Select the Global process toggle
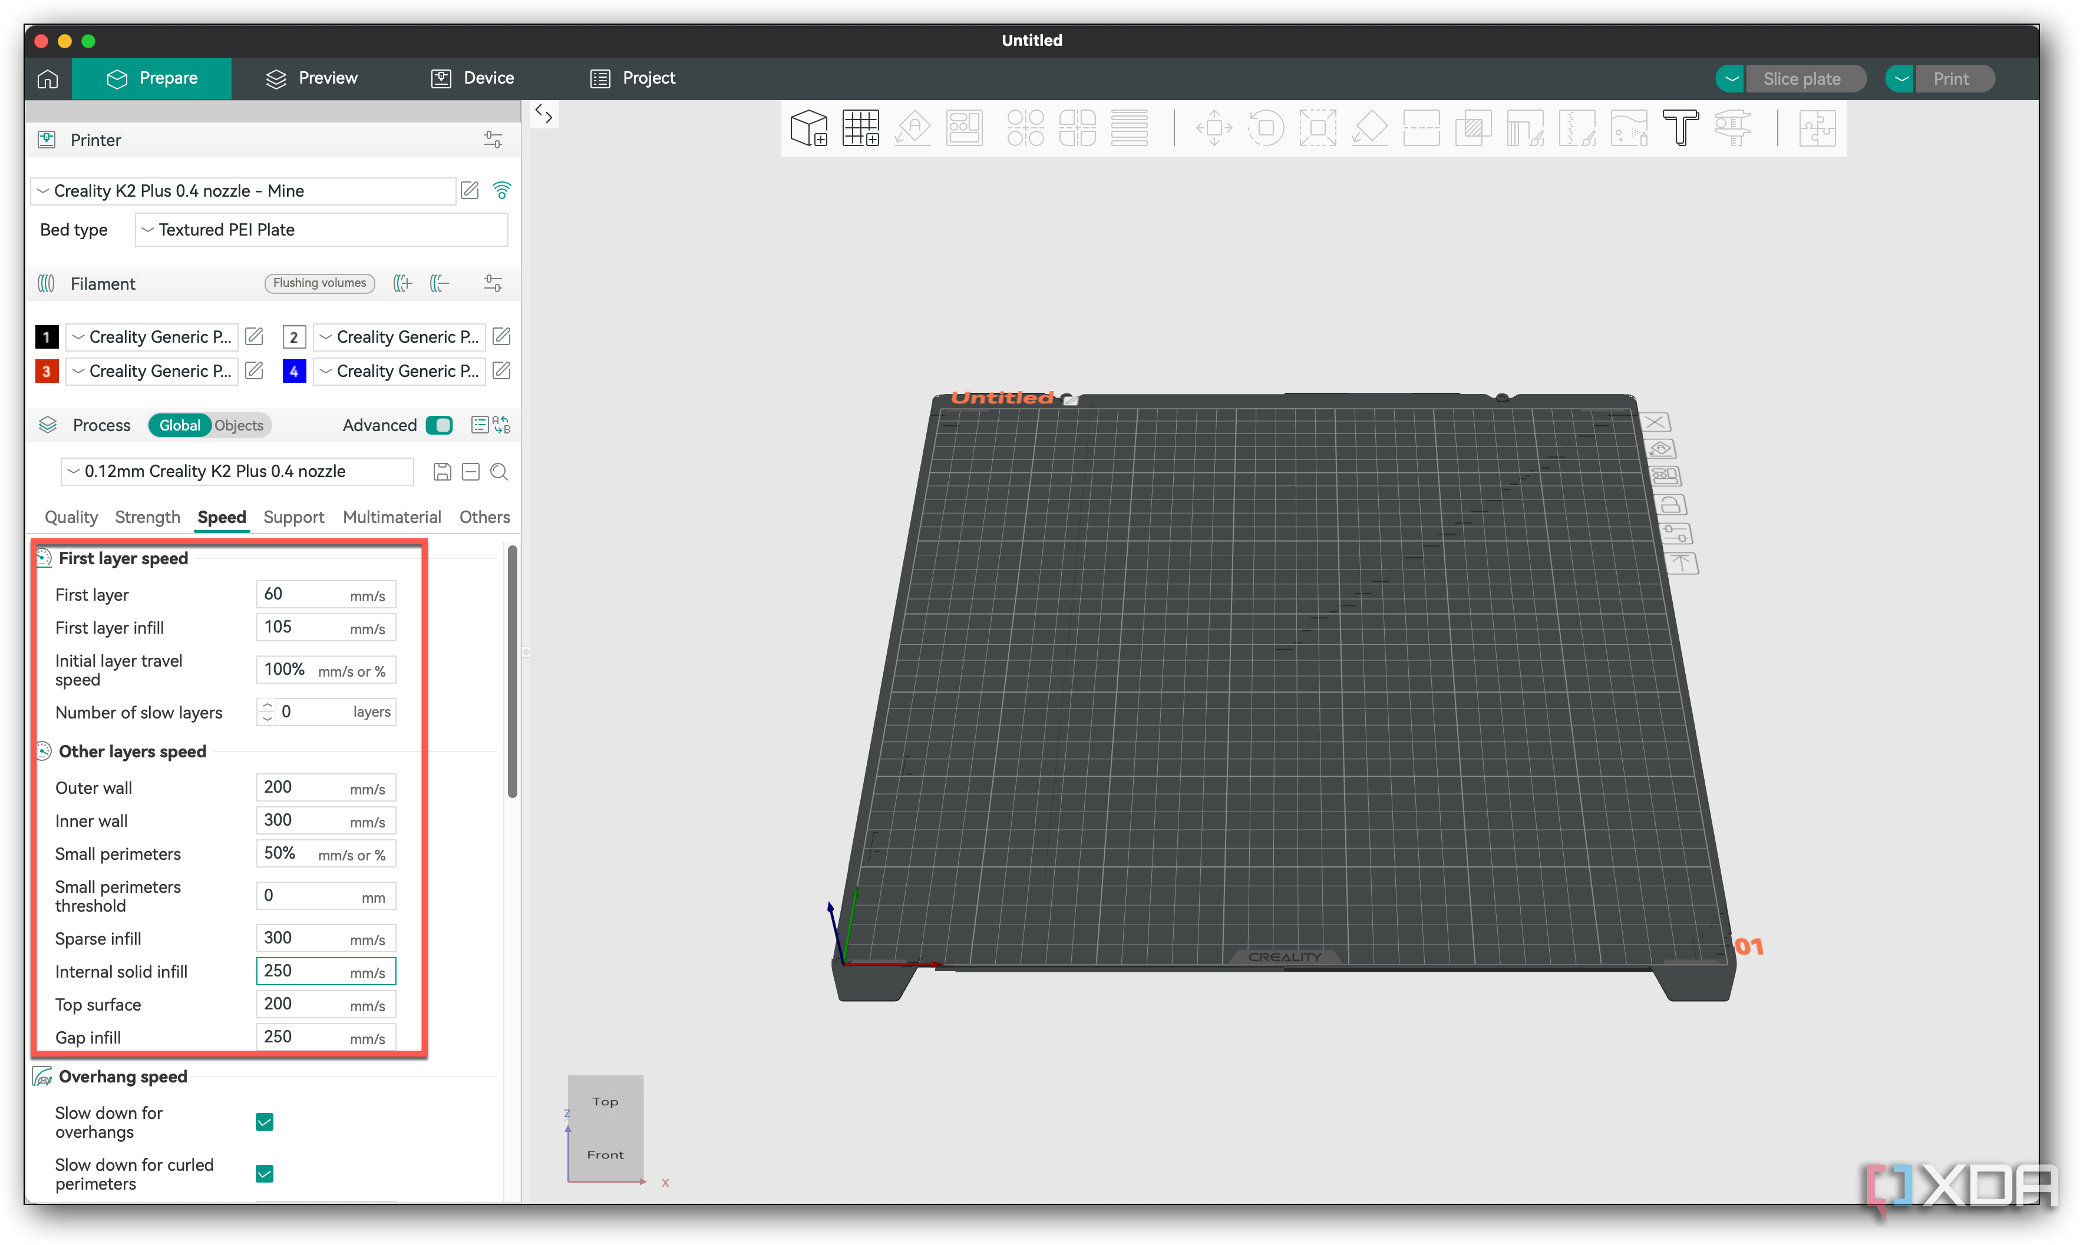2080x1245 pixels. (x=180, y=425)
